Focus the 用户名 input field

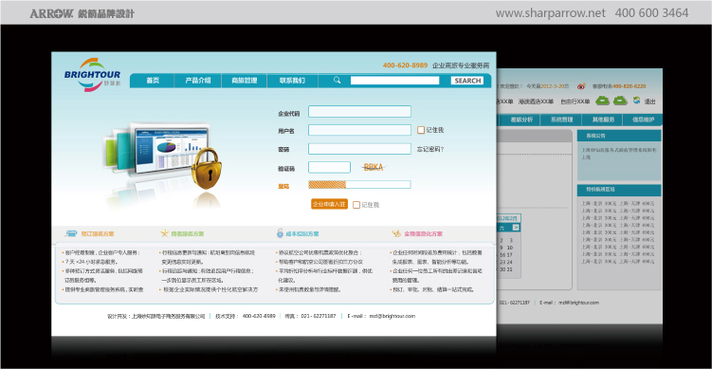point(359,130)
